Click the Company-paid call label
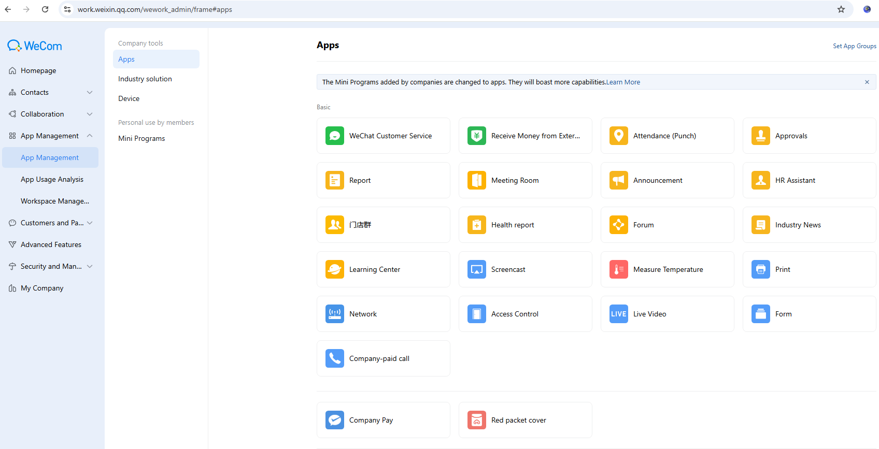Screen dimensions: 879x449 click(379, 358)
